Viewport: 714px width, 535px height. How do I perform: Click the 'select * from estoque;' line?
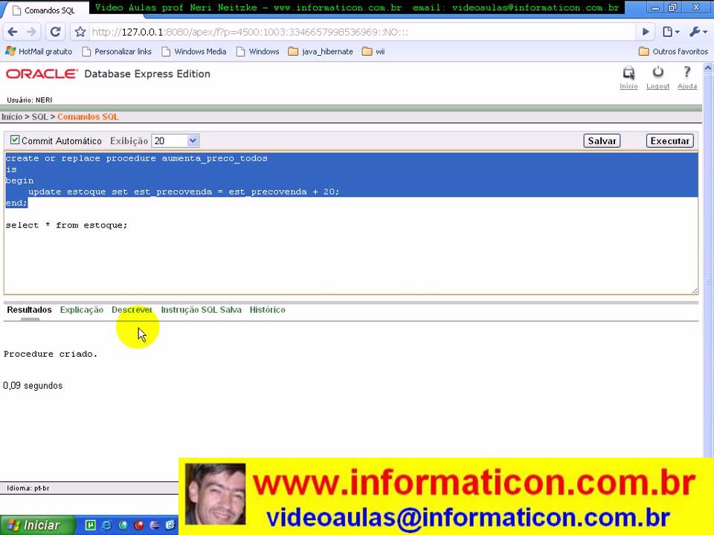66,225
